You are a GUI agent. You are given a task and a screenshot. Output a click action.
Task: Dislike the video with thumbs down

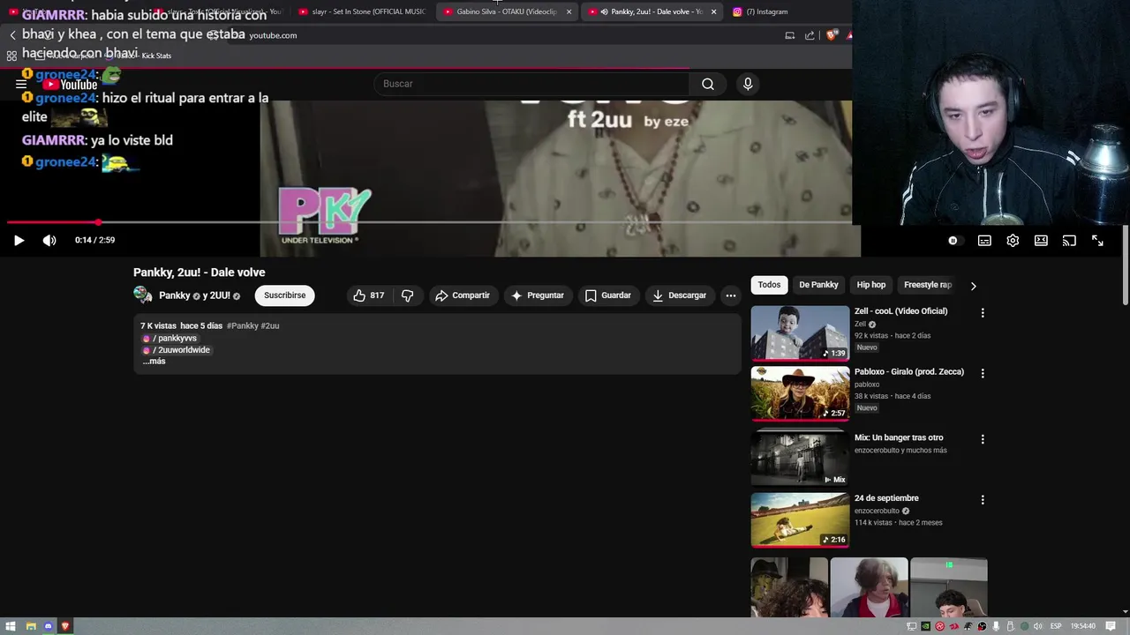pyautogui.click(x=407, y=295)
